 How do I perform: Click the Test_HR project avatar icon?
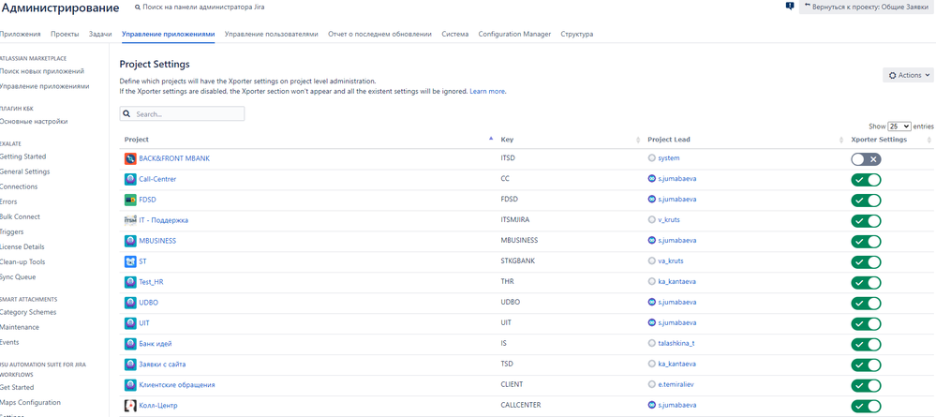pos(130,282)
